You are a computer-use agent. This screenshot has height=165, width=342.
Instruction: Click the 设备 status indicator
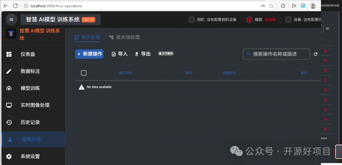[288, 20]
